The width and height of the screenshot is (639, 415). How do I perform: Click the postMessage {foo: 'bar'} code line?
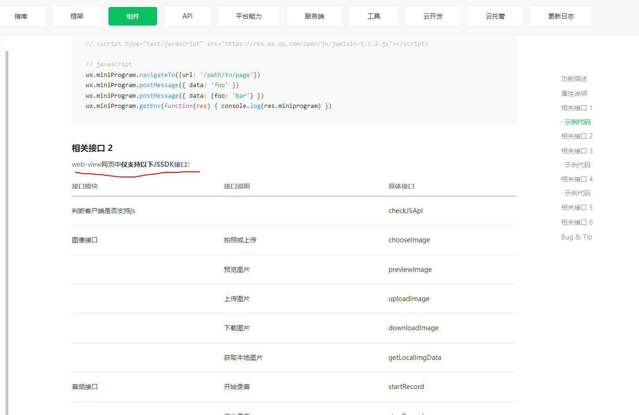[x=175, y=96]
